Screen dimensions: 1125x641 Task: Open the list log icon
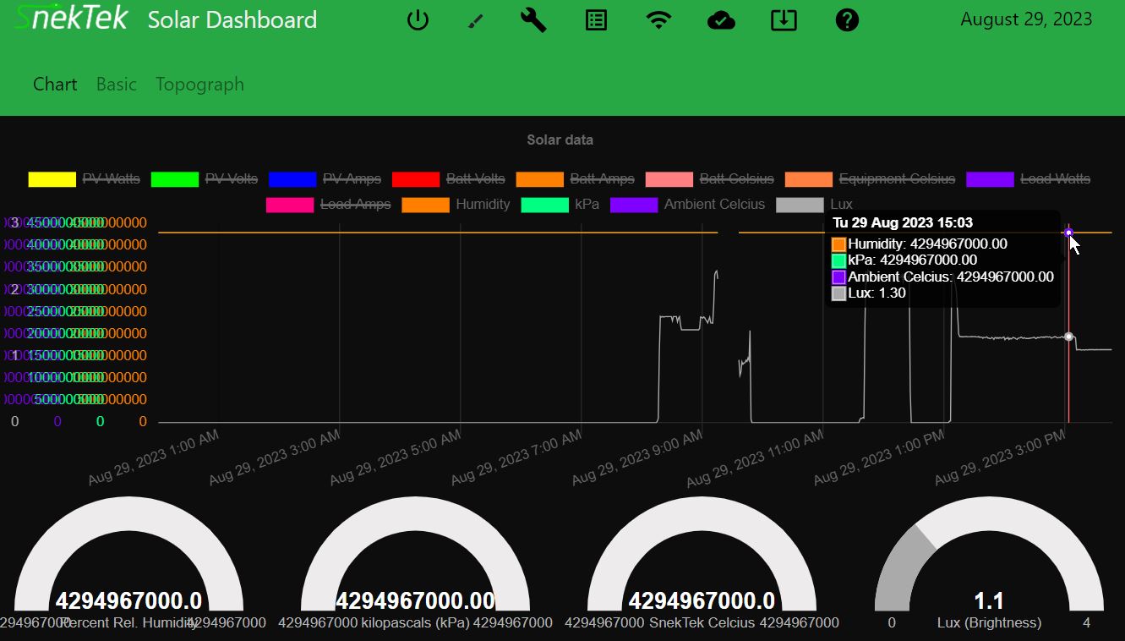597,20
